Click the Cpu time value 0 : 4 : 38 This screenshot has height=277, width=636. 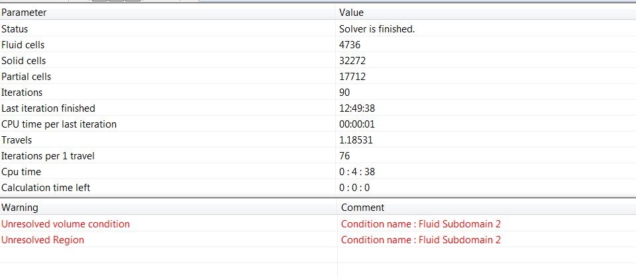[357, 172]
